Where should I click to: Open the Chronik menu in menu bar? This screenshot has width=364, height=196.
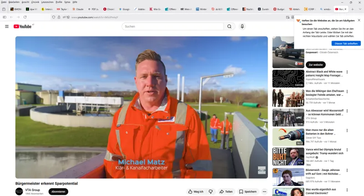point(35,2)
